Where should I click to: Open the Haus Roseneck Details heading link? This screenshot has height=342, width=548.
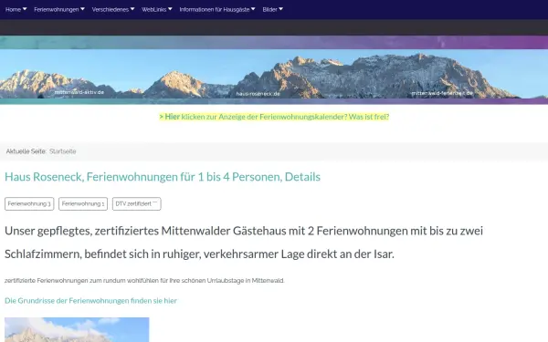pyautogui.click(x=163, y=177)
